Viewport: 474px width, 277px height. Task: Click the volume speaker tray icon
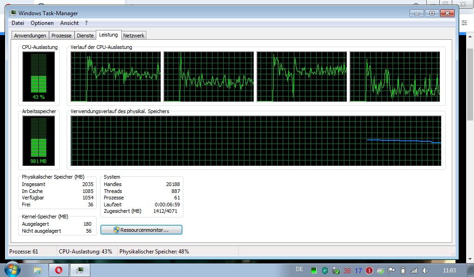pyautogui.click(x=425, y=271)
